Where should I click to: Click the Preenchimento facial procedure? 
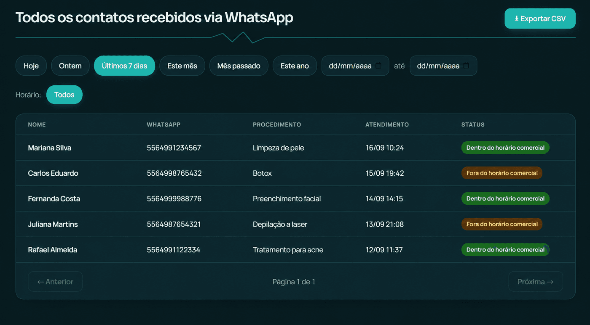[x=287, y=198]
